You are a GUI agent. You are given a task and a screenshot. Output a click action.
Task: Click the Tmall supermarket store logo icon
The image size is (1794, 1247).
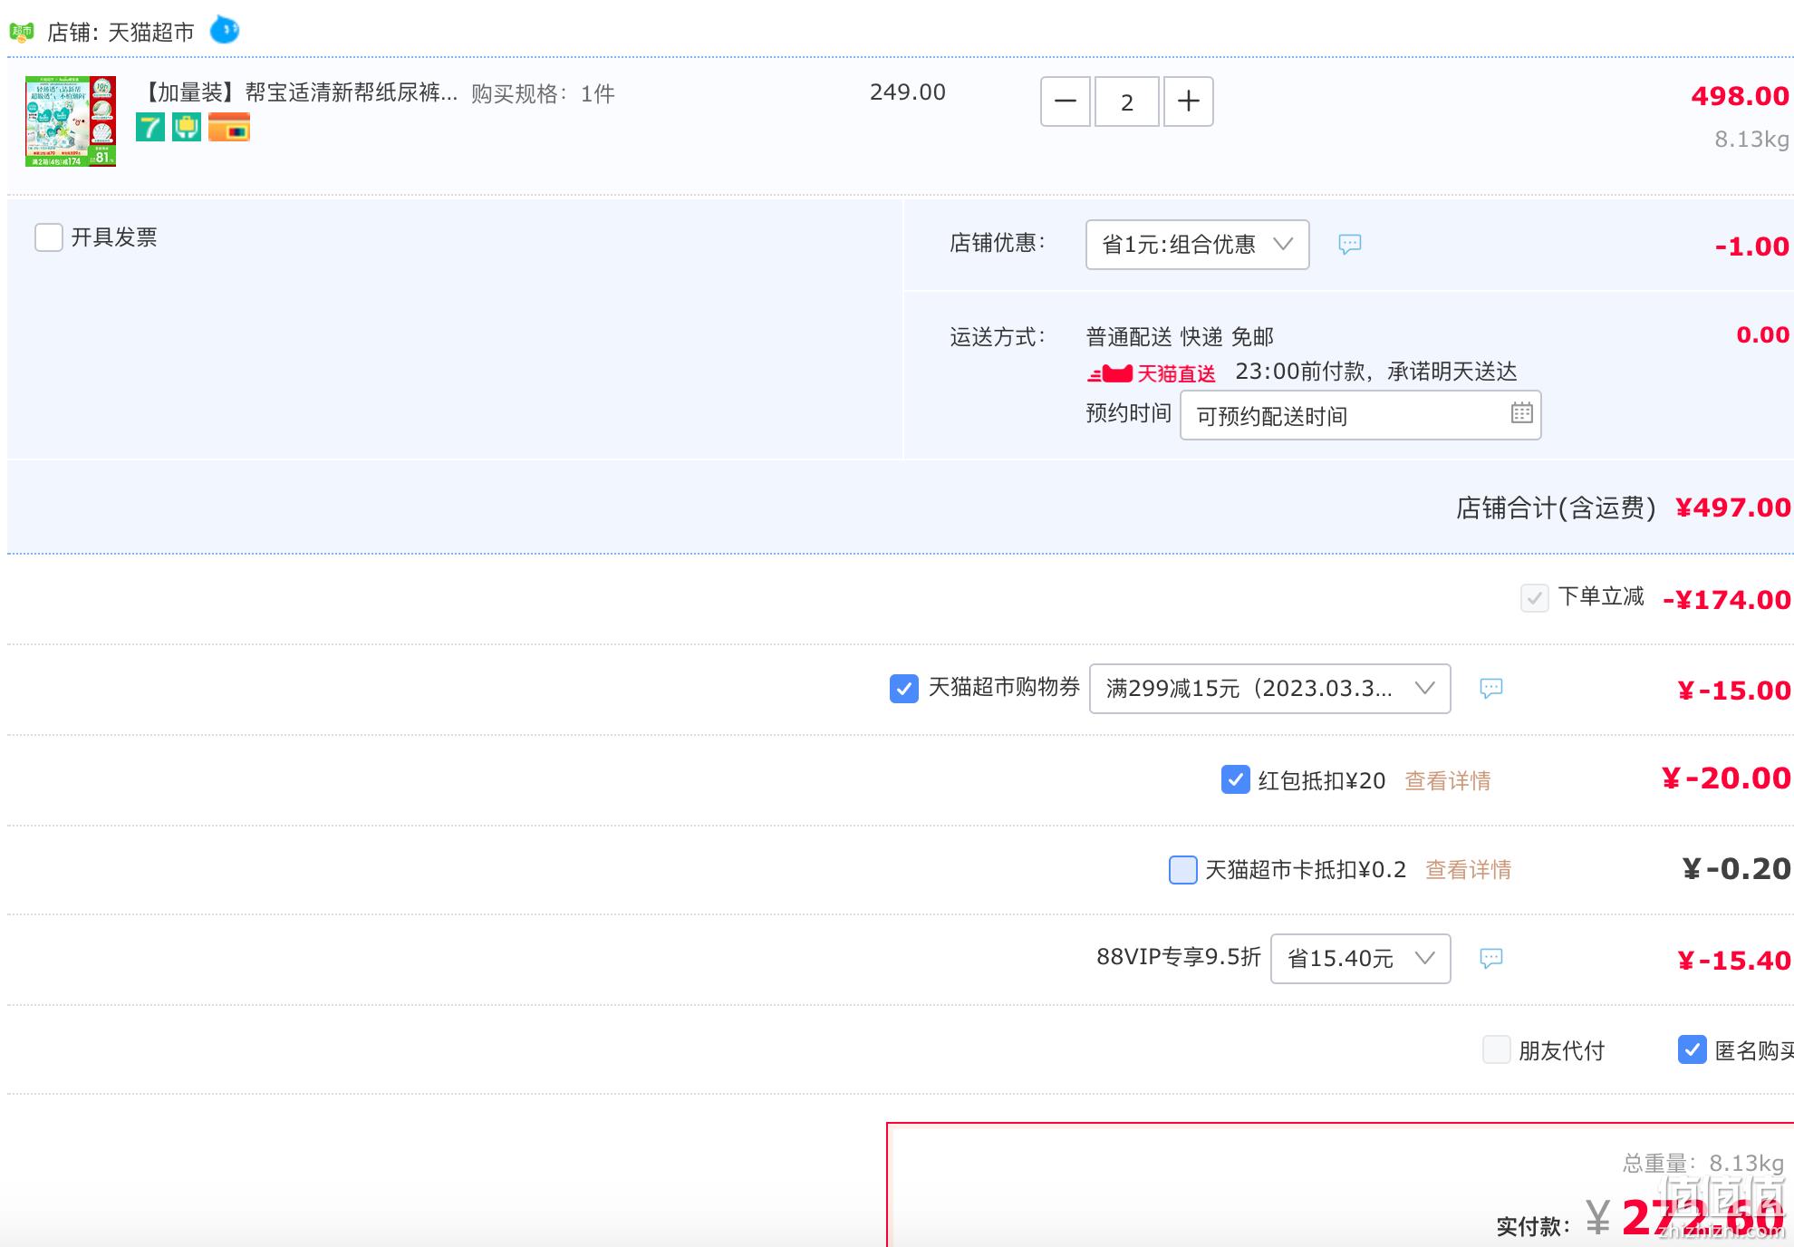[22, 33]
